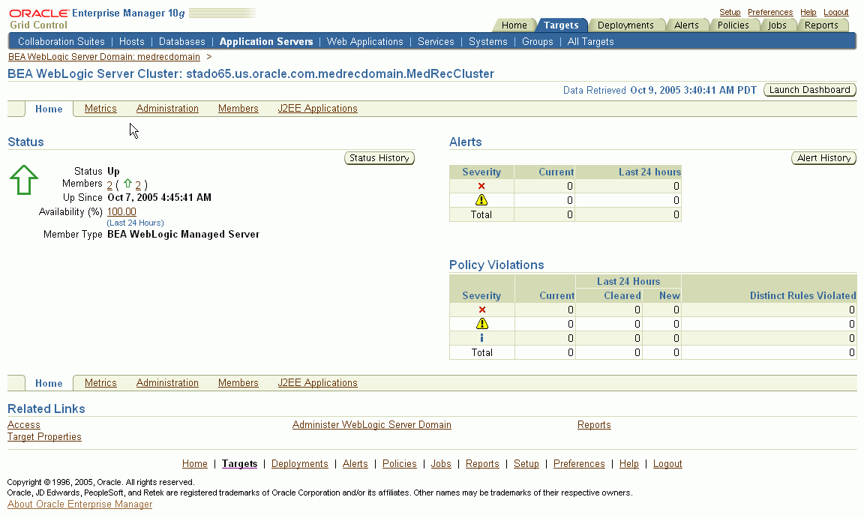The width and height of the screenshot is (864, 518).
Task: Click the warning triangle icon in Alerts table
Action: click(481, 199)
